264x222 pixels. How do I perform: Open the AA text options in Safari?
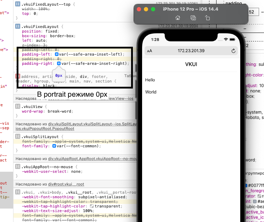(x=150, y=51)
